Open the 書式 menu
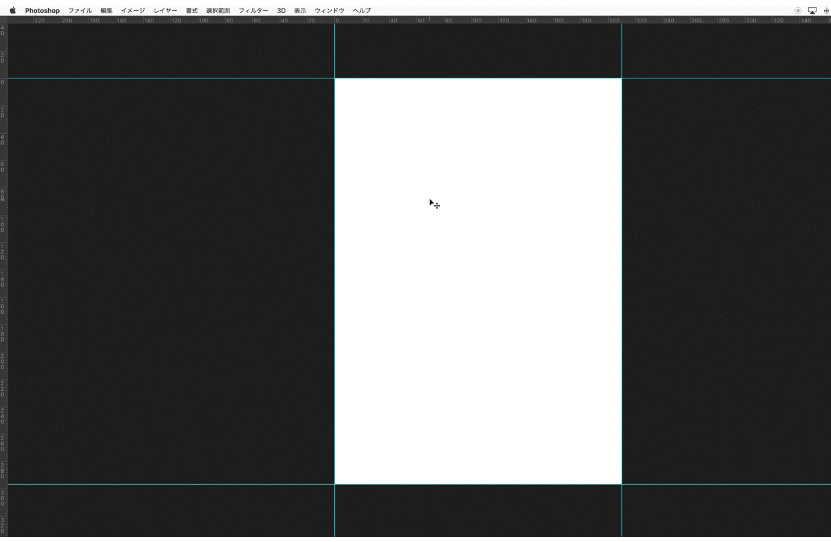Image resolution: width=831 pixels, height=542 pixels. pos(191,10)
